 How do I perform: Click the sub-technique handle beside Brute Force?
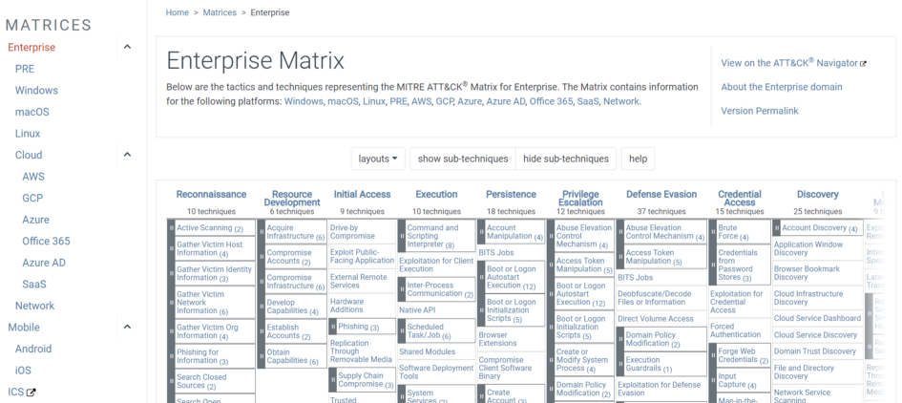coord(712,232)
